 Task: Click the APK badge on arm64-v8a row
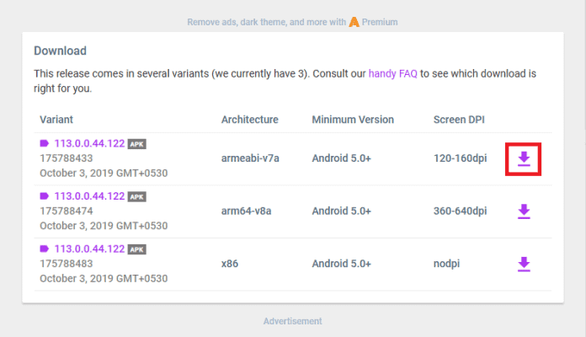(136, 196)
